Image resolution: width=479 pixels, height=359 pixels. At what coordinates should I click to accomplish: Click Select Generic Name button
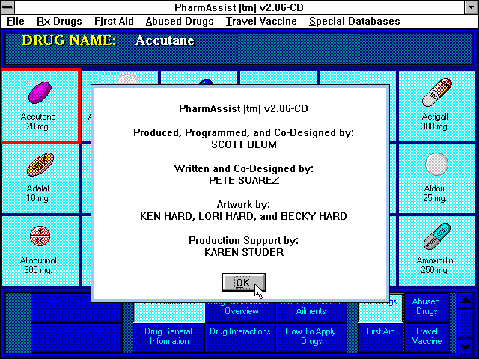coord(76,337)
